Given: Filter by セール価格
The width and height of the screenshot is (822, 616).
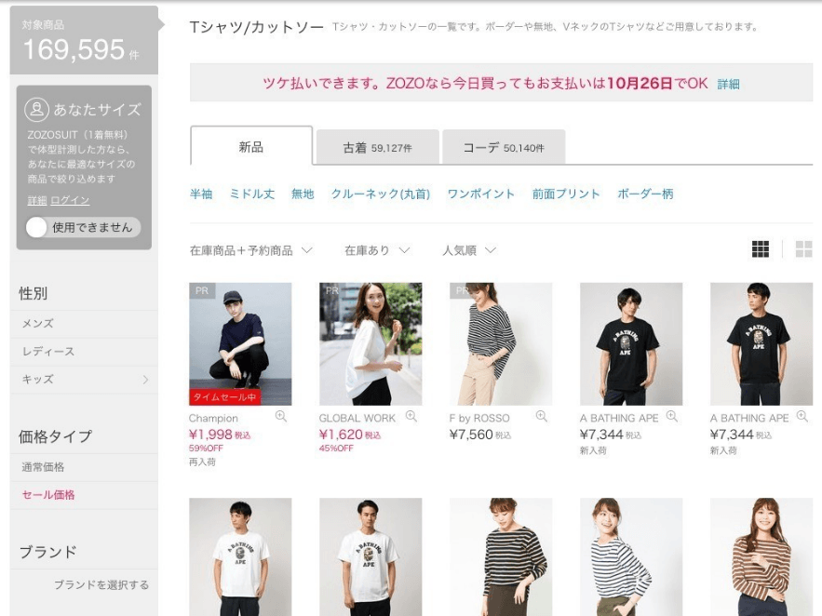Looking at the screenshot, I should click(48, 495).
